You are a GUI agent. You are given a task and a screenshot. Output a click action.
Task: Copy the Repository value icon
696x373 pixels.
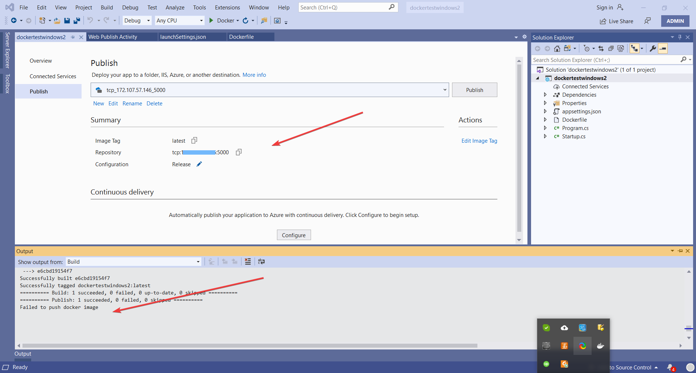[239, 152]
